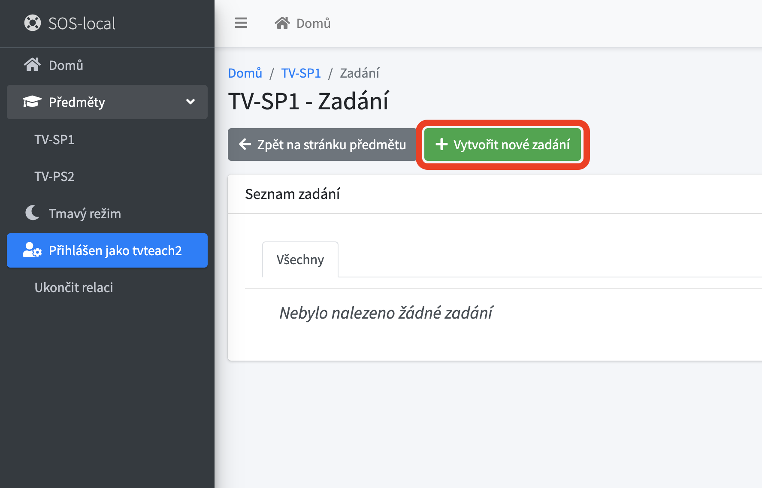Click the SOS-local lifebuoy logo icon
Viewport: 762px width, 488px height.
pos(33,23)
